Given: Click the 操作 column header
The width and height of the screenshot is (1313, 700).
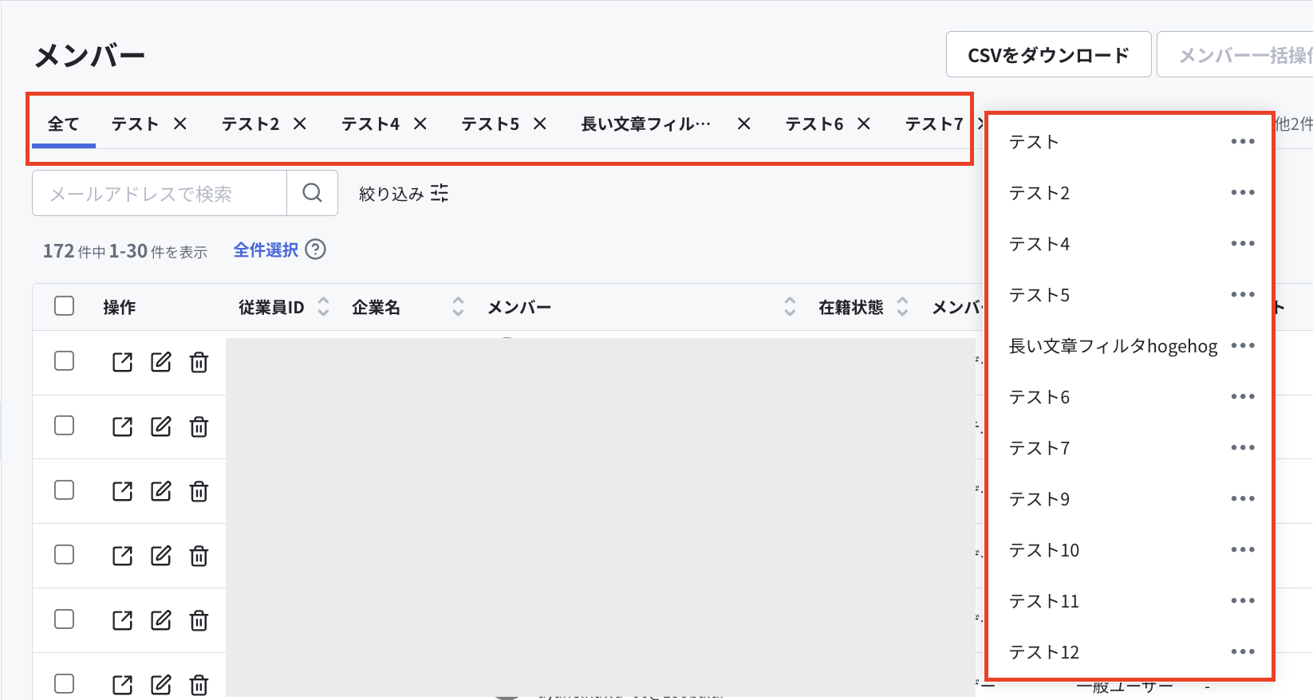Looking at the screenshot, I should click(120, 307).
